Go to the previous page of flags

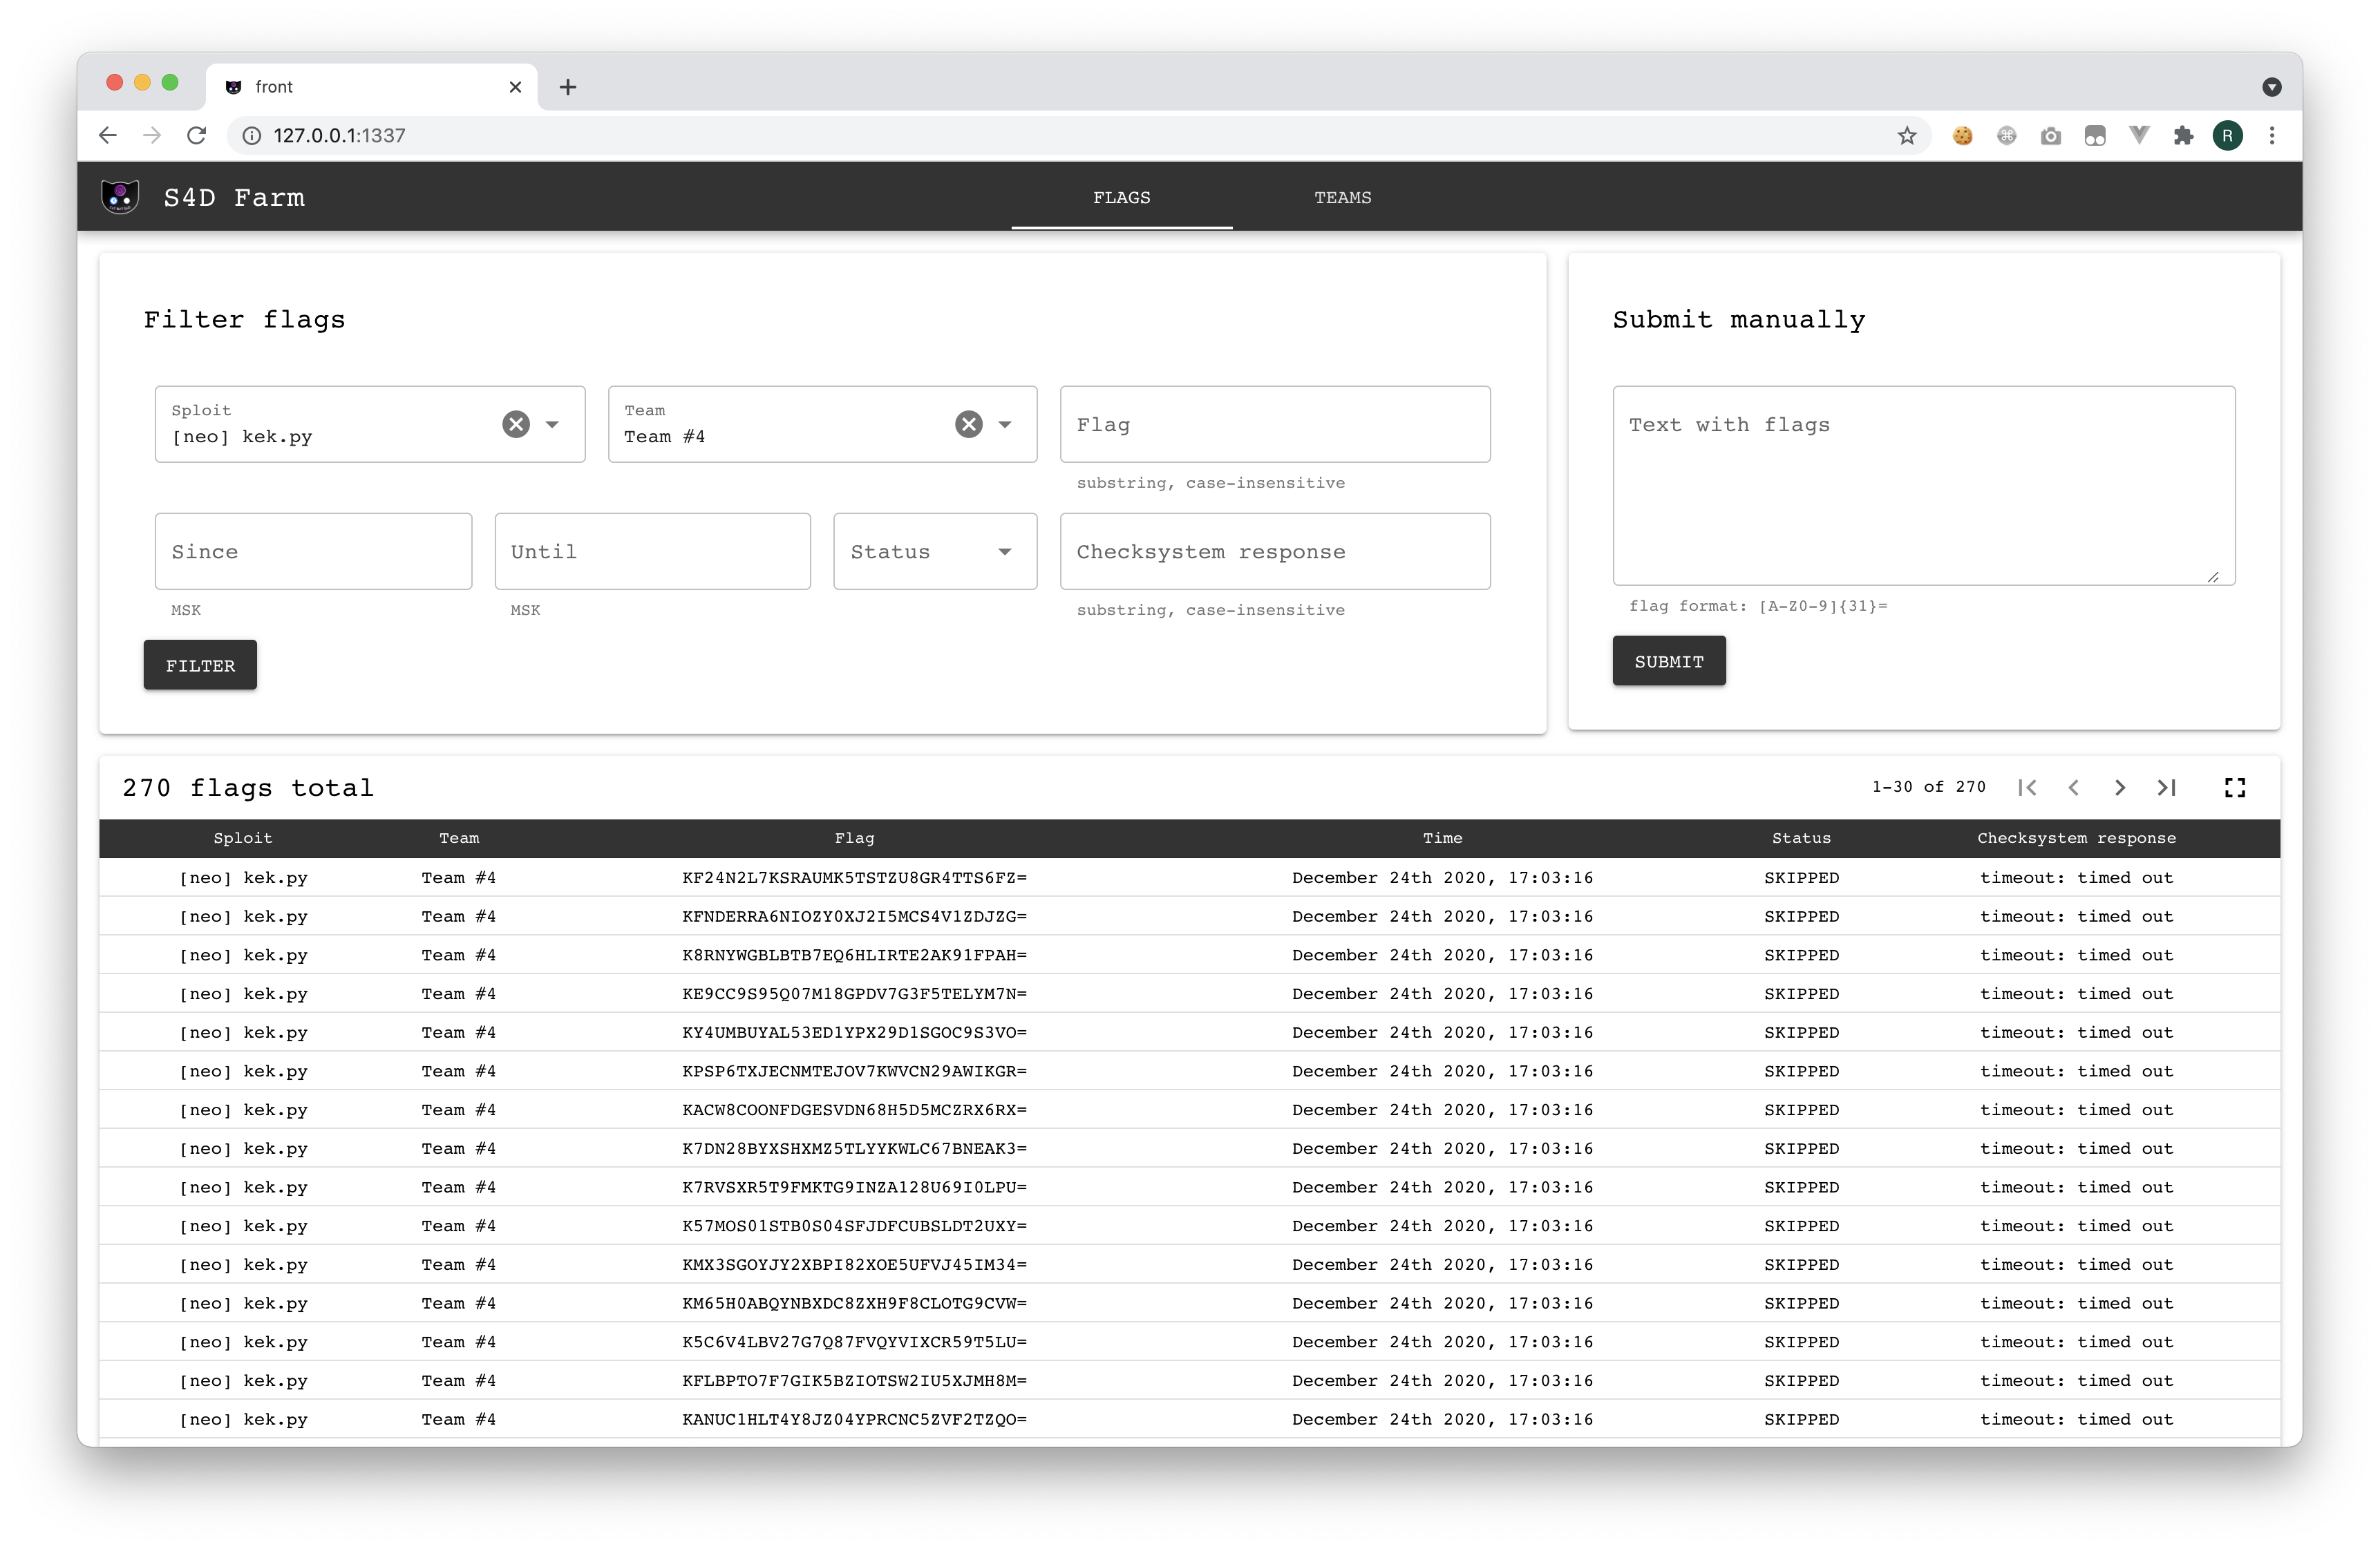coord(2074,788)
